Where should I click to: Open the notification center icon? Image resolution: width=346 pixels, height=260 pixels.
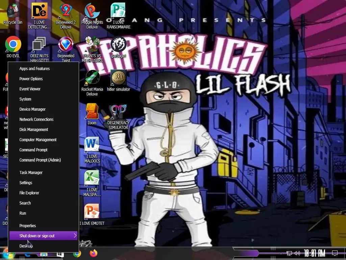click(x=335, y=253)
